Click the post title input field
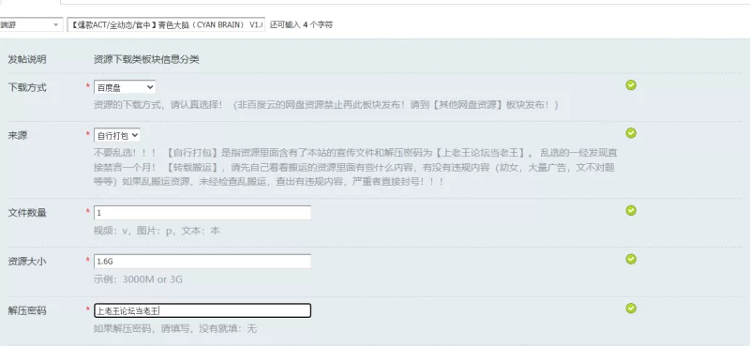750x346 pixels. coord(166,25)
